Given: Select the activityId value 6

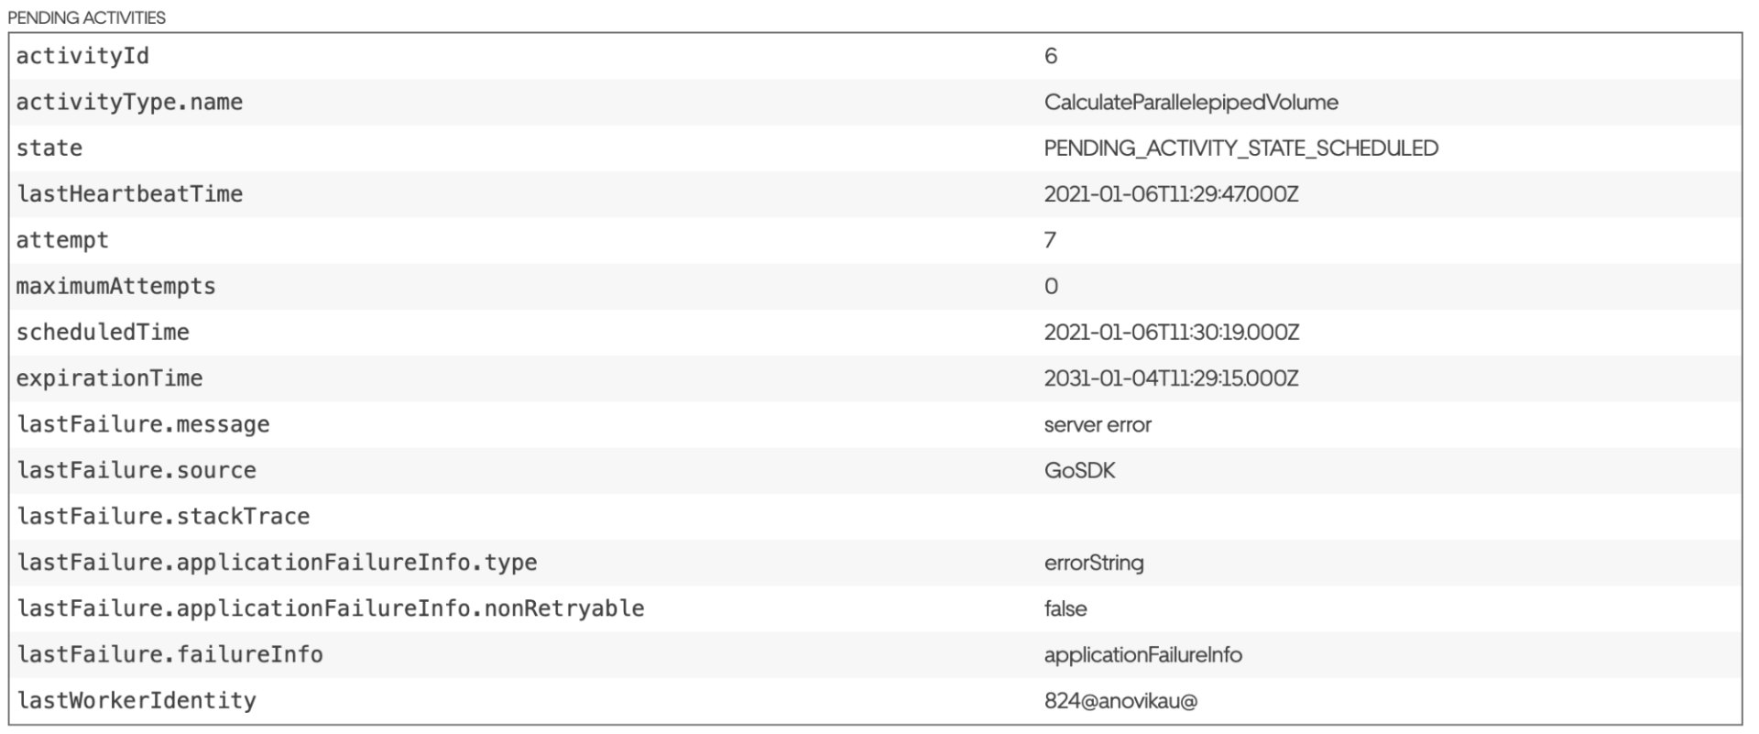Looking at the screenshot, I should [1051, 56].
